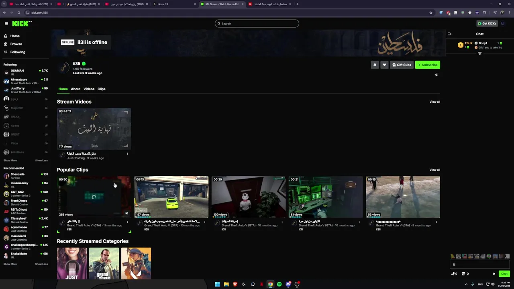Open Grand Theft Auto category tile
Viewport: 514px width, 289px height.
point(104,263)
